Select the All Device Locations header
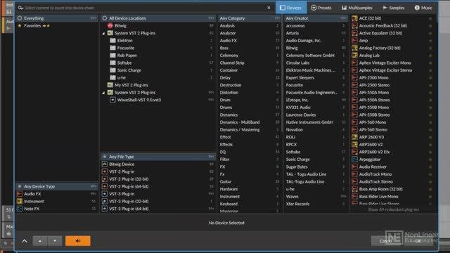Viewport: 450px width, 253px height. click(x=157, y=18)
